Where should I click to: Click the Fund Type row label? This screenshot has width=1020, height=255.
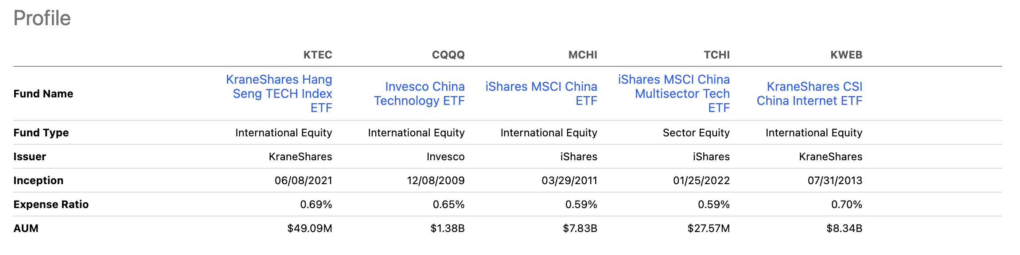point(41,133)
